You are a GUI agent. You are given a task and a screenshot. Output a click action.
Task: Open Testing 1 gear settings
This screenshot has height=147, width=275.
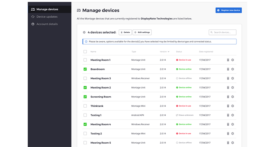pos(232,115)
